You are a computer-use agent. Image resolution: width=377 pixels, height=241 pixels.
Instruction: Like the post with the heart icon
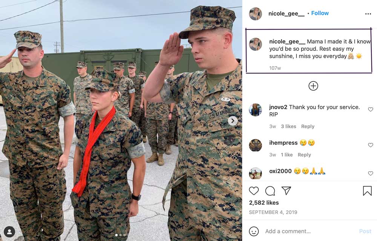coord(254,191)
